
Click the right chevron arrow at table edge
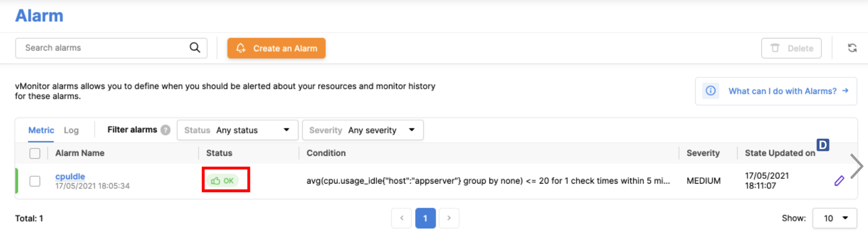pyautogui.click(x=856, y=167)
